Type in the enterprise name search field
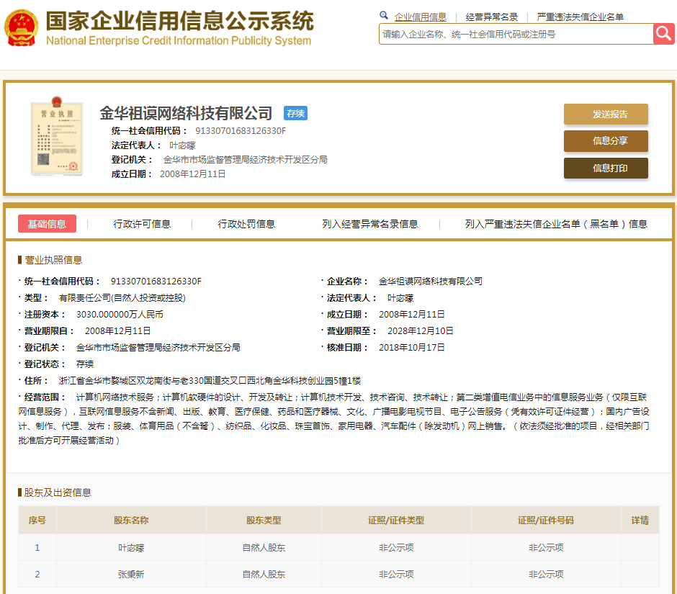The image size is (677, 594). click(x=516, y=34)
